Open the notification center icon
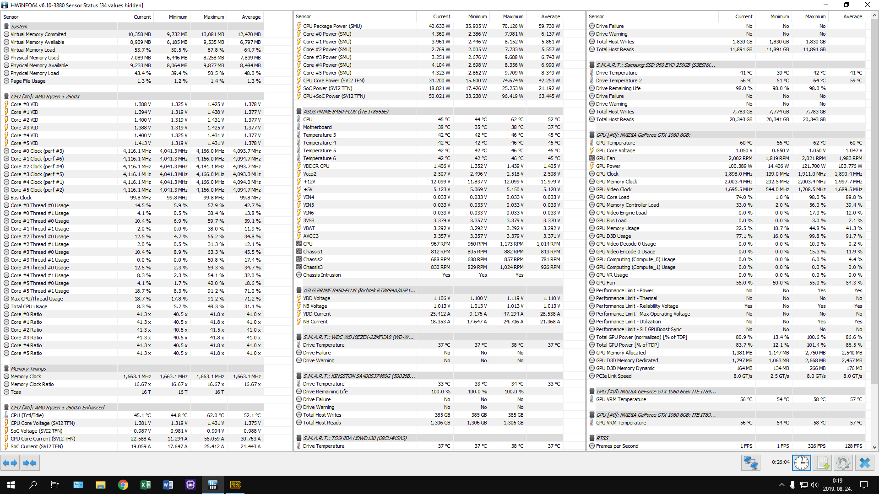879x494 pixels. point(864,485)
